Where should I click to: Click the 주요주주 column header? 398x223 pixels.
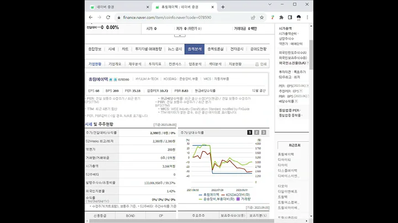tap(198, 216)
